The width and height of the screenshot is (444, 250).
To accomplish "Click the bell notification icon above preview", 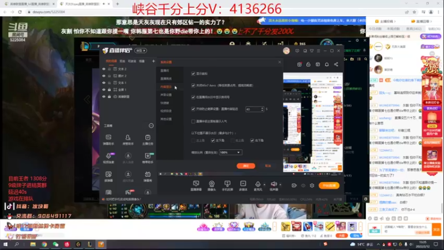I will coord(327,64).
